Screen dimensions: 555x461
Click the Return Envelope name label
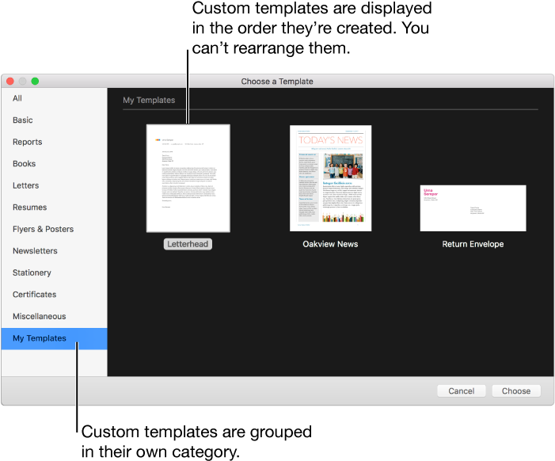click(473, 244)
